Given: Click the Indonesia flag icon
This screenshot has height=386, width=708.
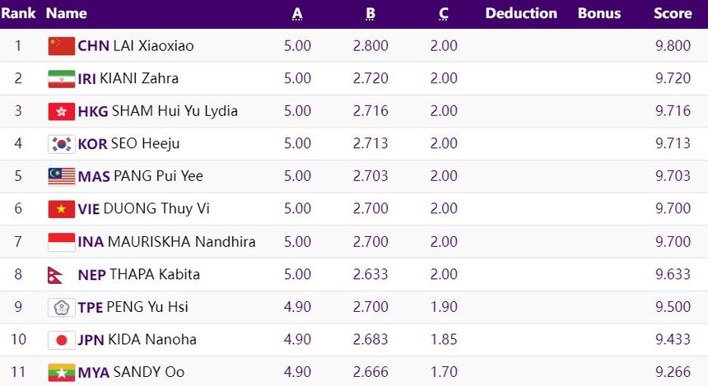Looking at the screenshot, I should (61, 242).
